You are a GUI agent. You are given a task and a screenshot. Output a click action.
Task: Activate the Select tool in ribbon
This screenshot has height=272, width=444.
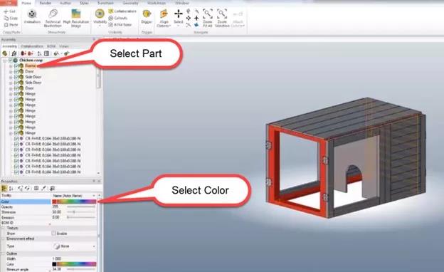click(x=179, y=17)
